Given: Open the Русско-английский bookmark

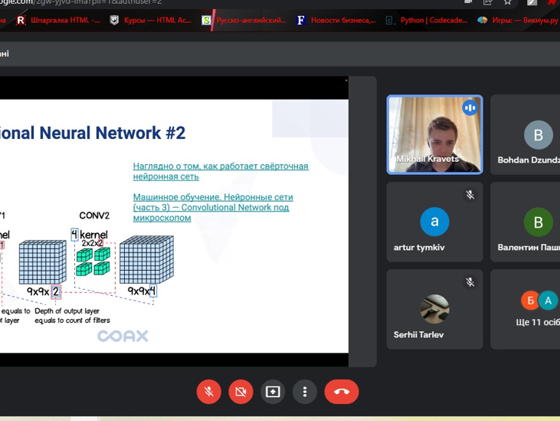Looking at the screenshot, I should point(244,21).
